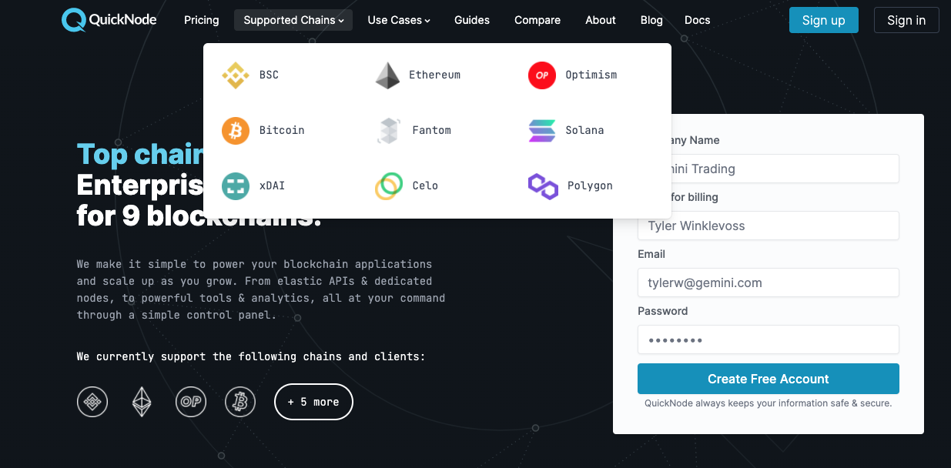Show the + 5 more chains
The height and width of the screenshot is (468, 951).
coord(313,402)
